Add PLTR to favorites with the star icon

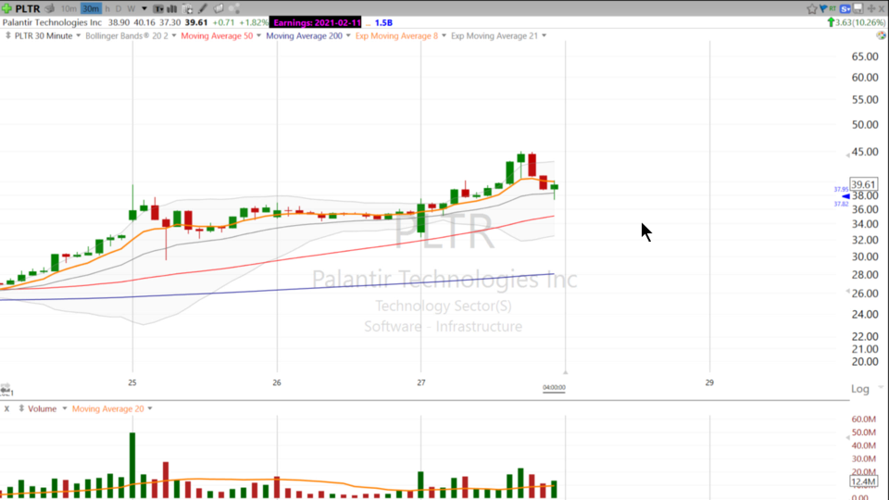pyautogui.click(x=812, y=8)
